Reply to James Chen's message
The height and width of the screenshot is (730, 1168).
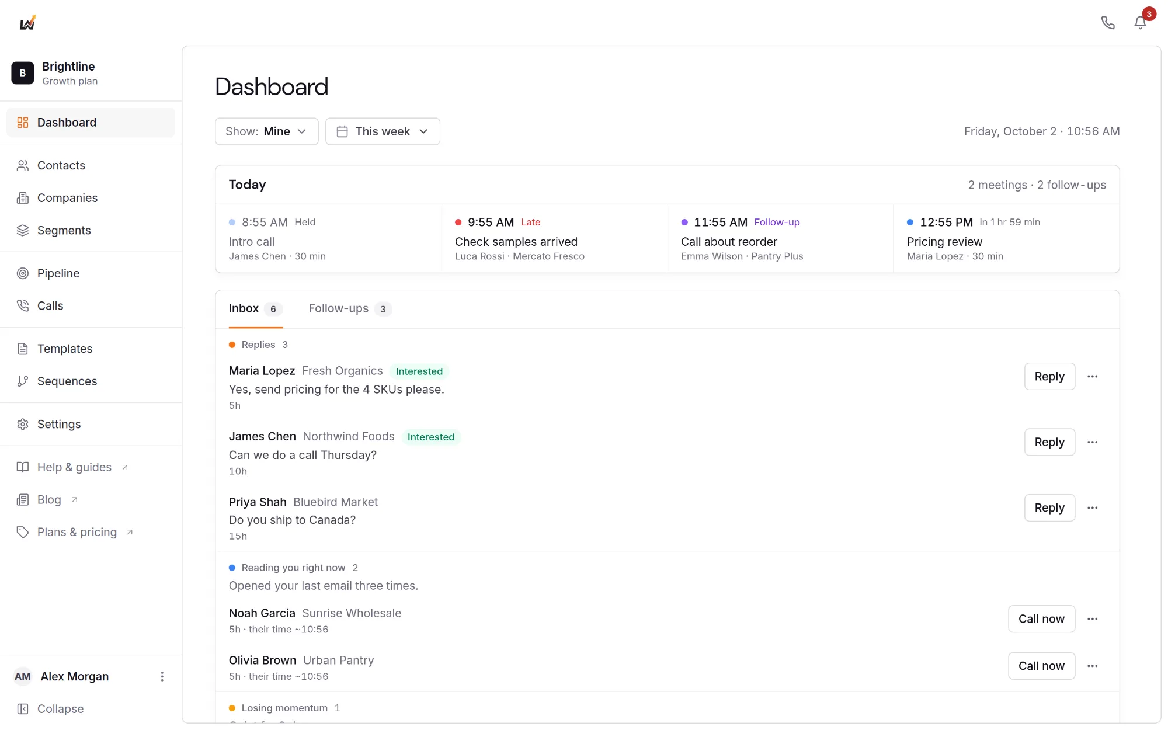(1049, 442)
